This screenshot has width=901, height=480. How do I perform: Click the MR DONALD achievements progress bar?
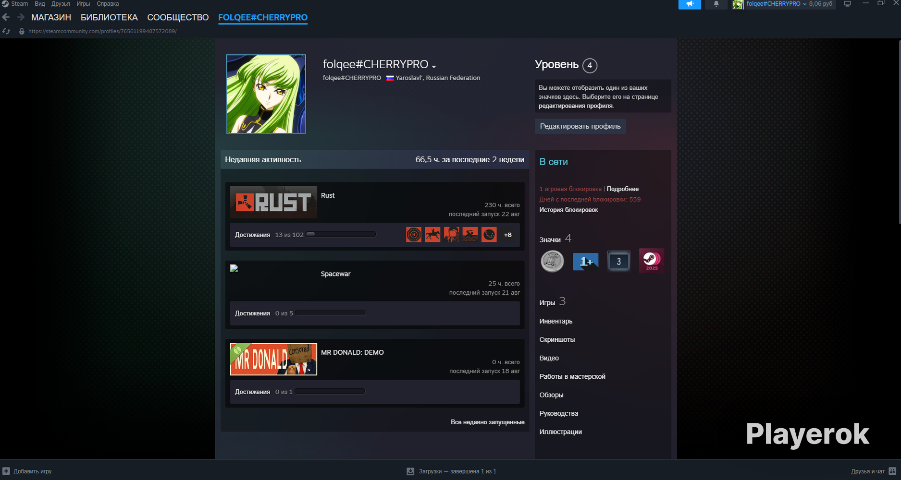[x=330, y=392]
